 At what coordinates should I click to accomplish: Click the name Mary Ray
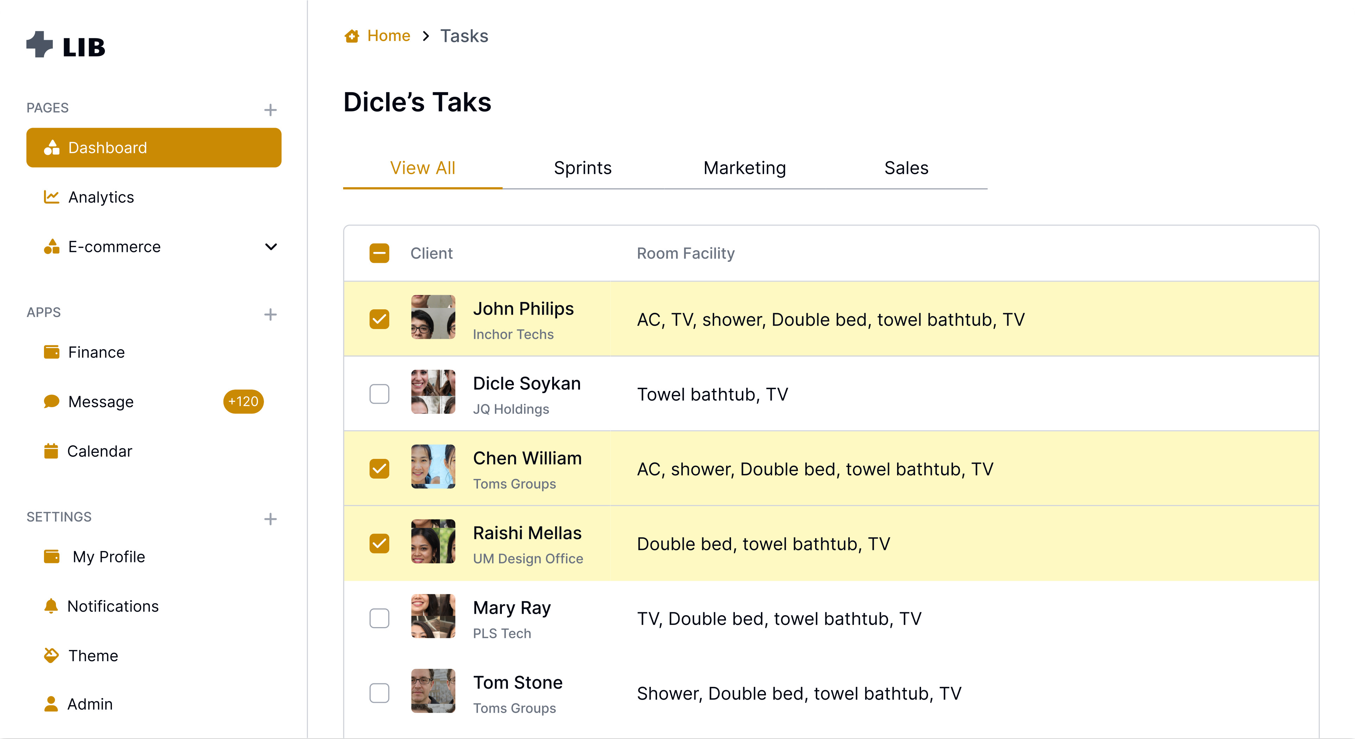pyautogui.click(x=512, y=607)
